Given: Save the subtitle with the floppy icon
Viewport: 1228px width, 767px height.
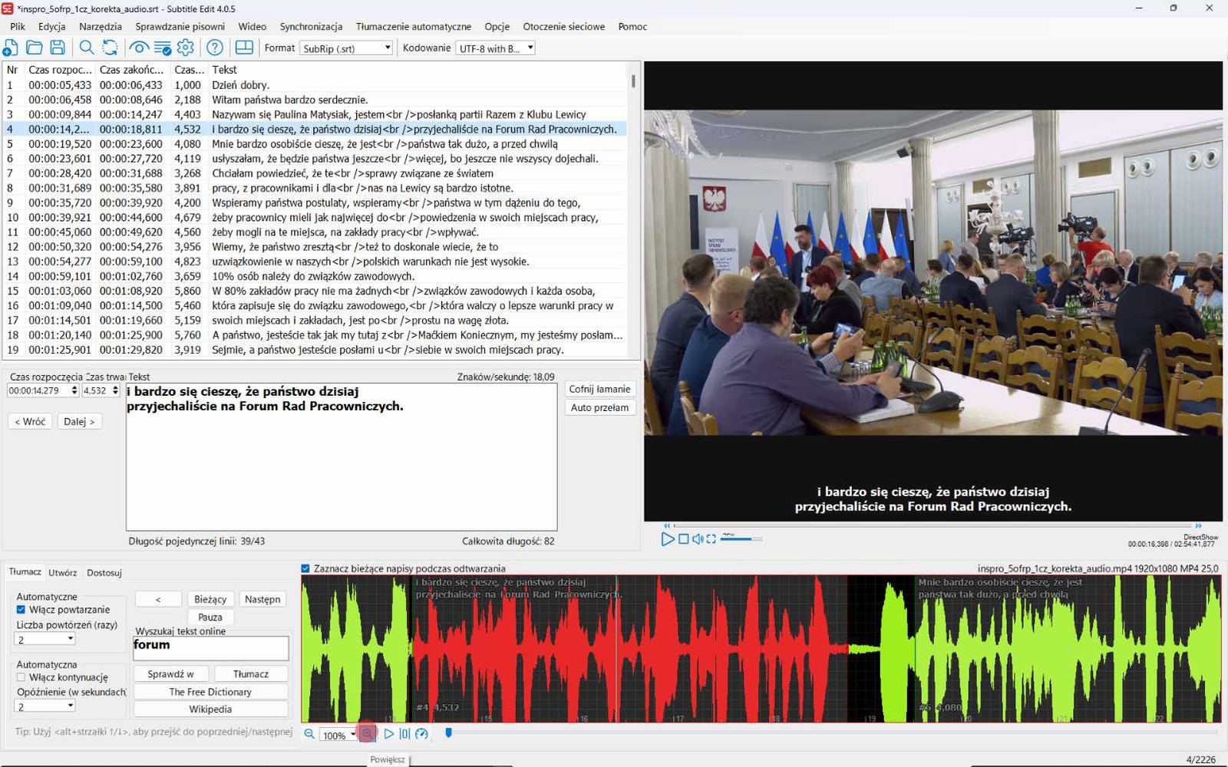Looking at the screenshot, I should point(58,48).
